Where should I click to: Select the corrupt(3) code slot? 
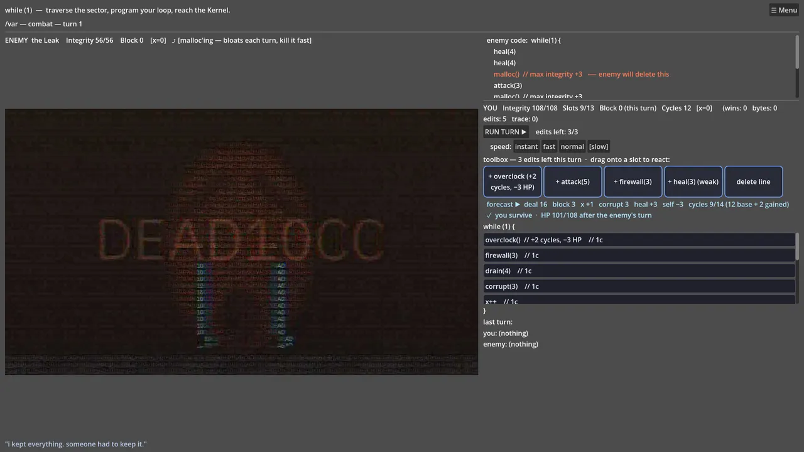[639, 286]
